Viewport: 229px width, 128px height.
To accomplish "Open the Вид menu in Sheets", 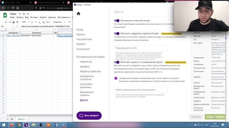I will (27, 17).
